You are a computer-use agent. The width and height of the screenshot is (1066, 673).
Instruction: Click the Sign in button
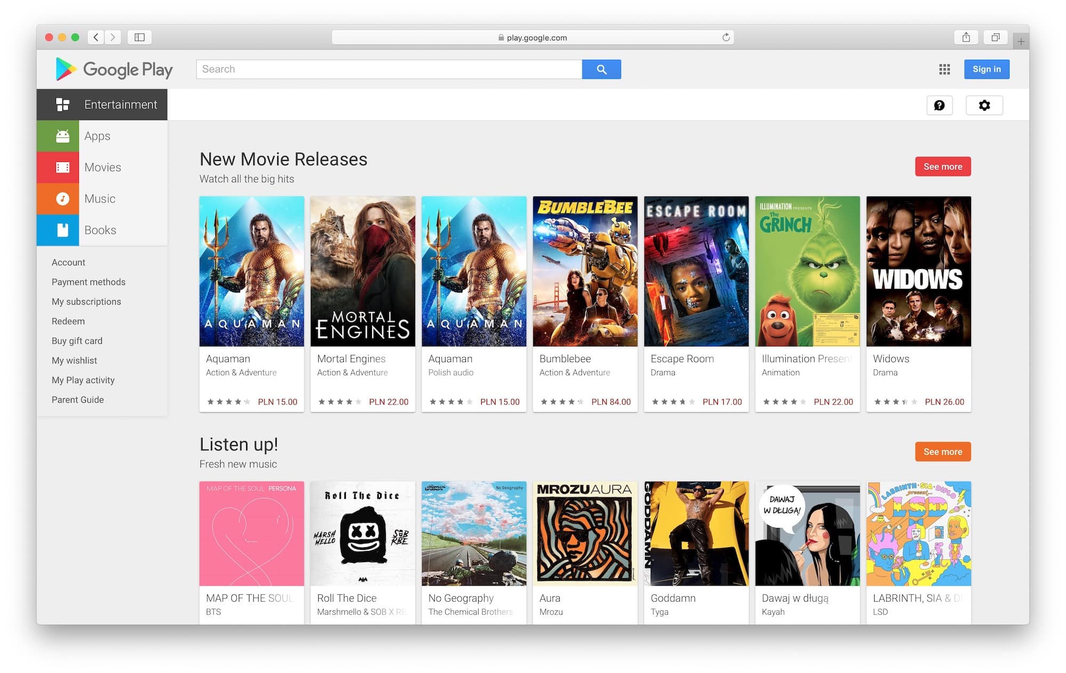pyautogui.click(x=987, y=69)
